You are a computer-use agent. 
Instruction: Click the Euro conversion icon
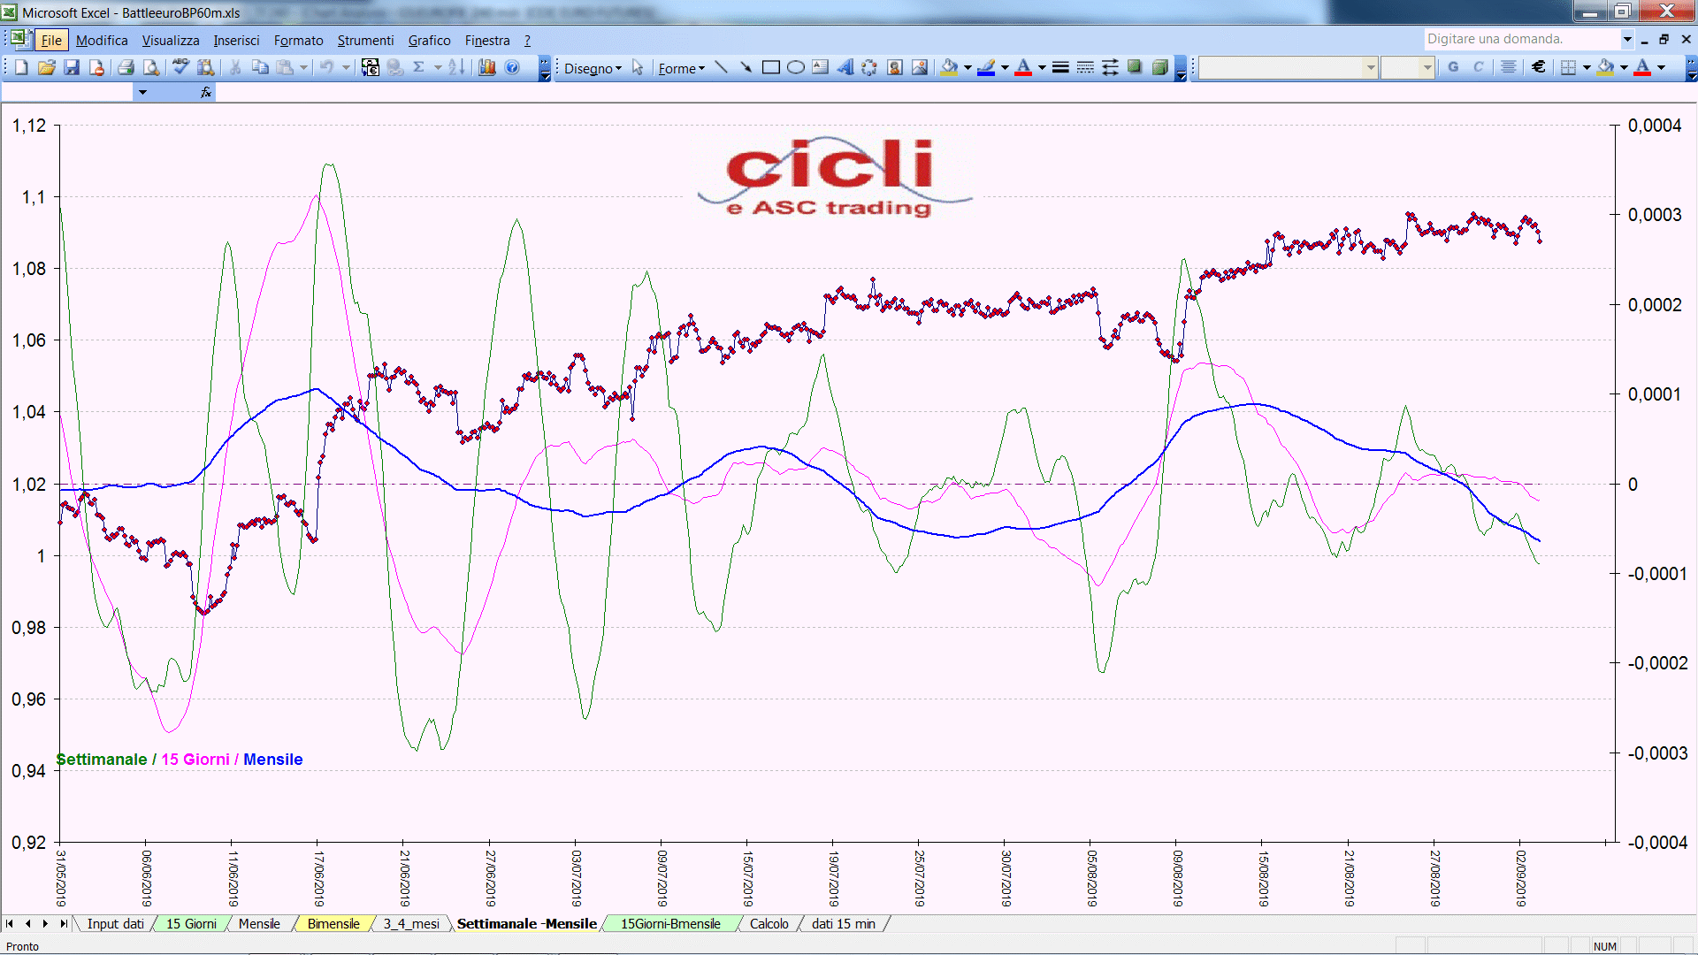coord(371,67)
